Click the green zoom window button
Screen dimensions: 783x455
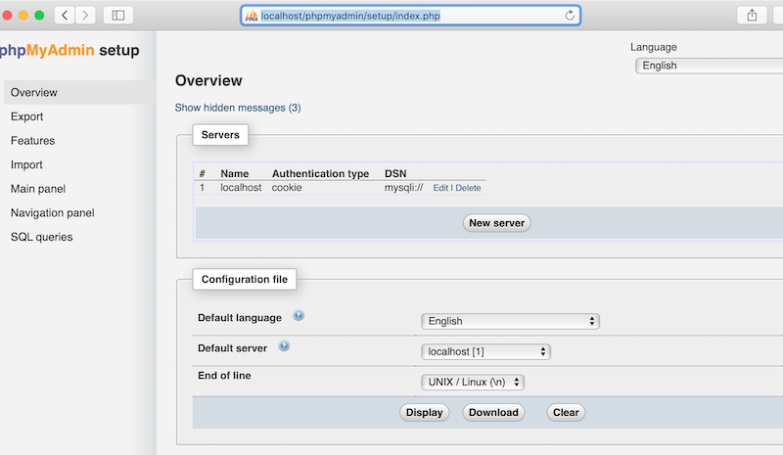tap(39, 16)
